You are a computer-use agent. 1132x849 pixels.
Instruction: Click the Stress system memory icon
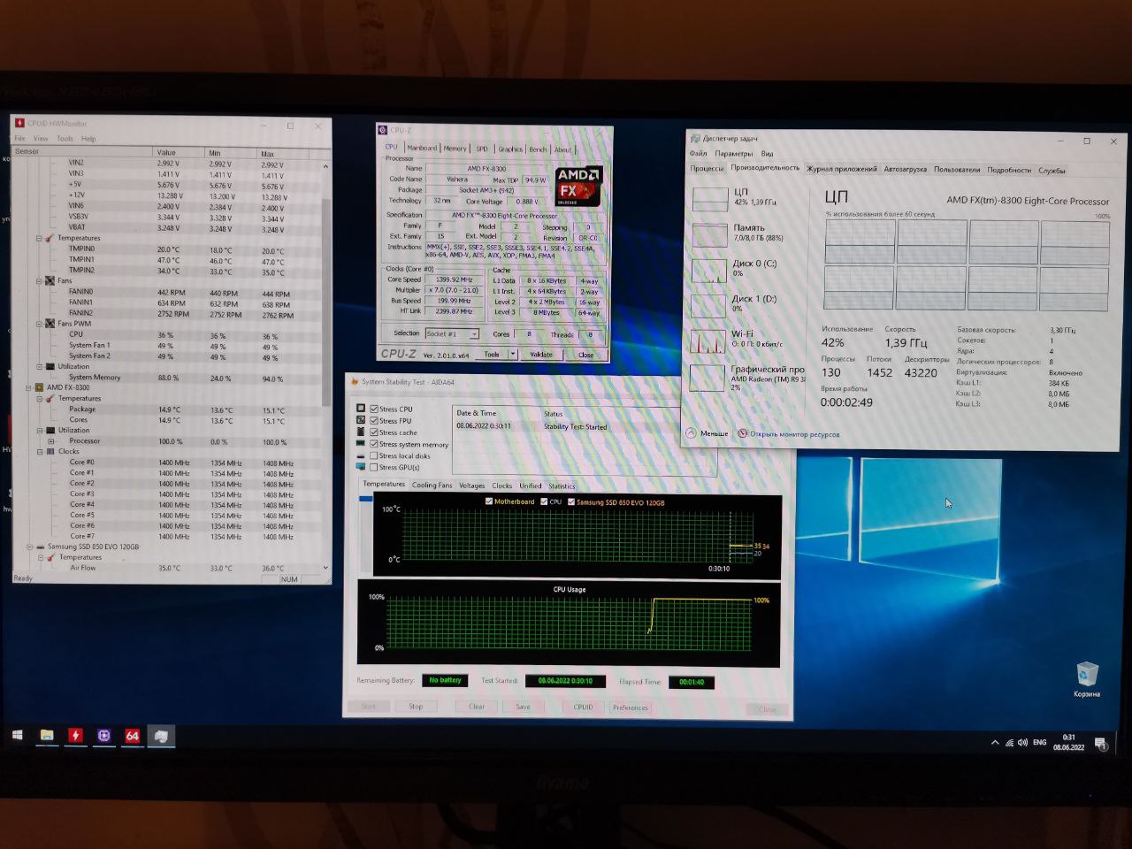(361, 443)
